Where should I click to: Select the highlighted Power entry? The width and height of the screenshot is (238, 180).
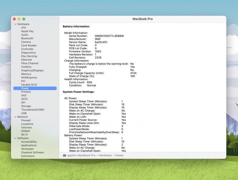coord(25,88)
